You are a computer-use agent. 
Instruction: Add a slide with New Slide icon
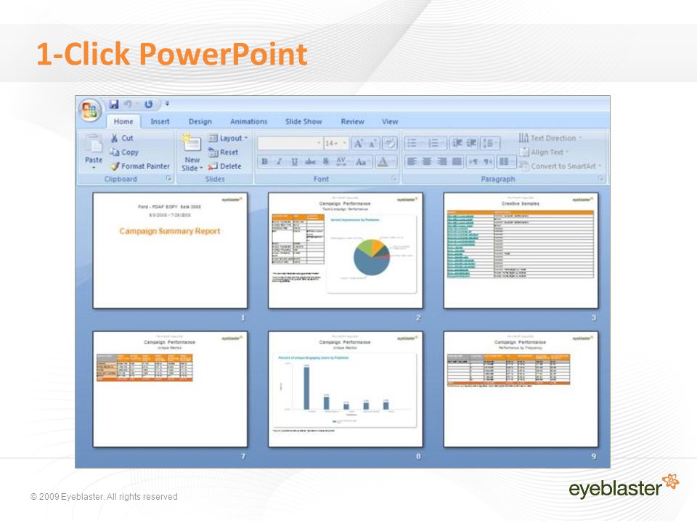[x=192, y=144]
